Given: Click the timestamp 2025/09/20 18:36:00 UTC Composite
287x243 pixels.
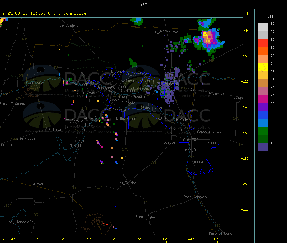Looking at the screenshot, I should click(x=44, y=13).
